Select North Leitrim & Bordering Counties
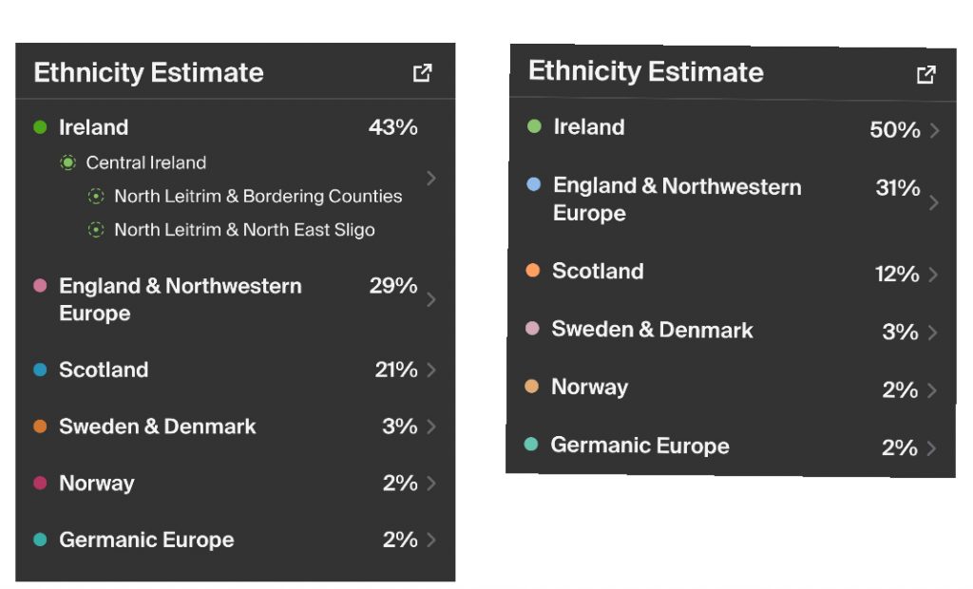The height and width of the screenshot is (589, 973). (x=258, y=197)
